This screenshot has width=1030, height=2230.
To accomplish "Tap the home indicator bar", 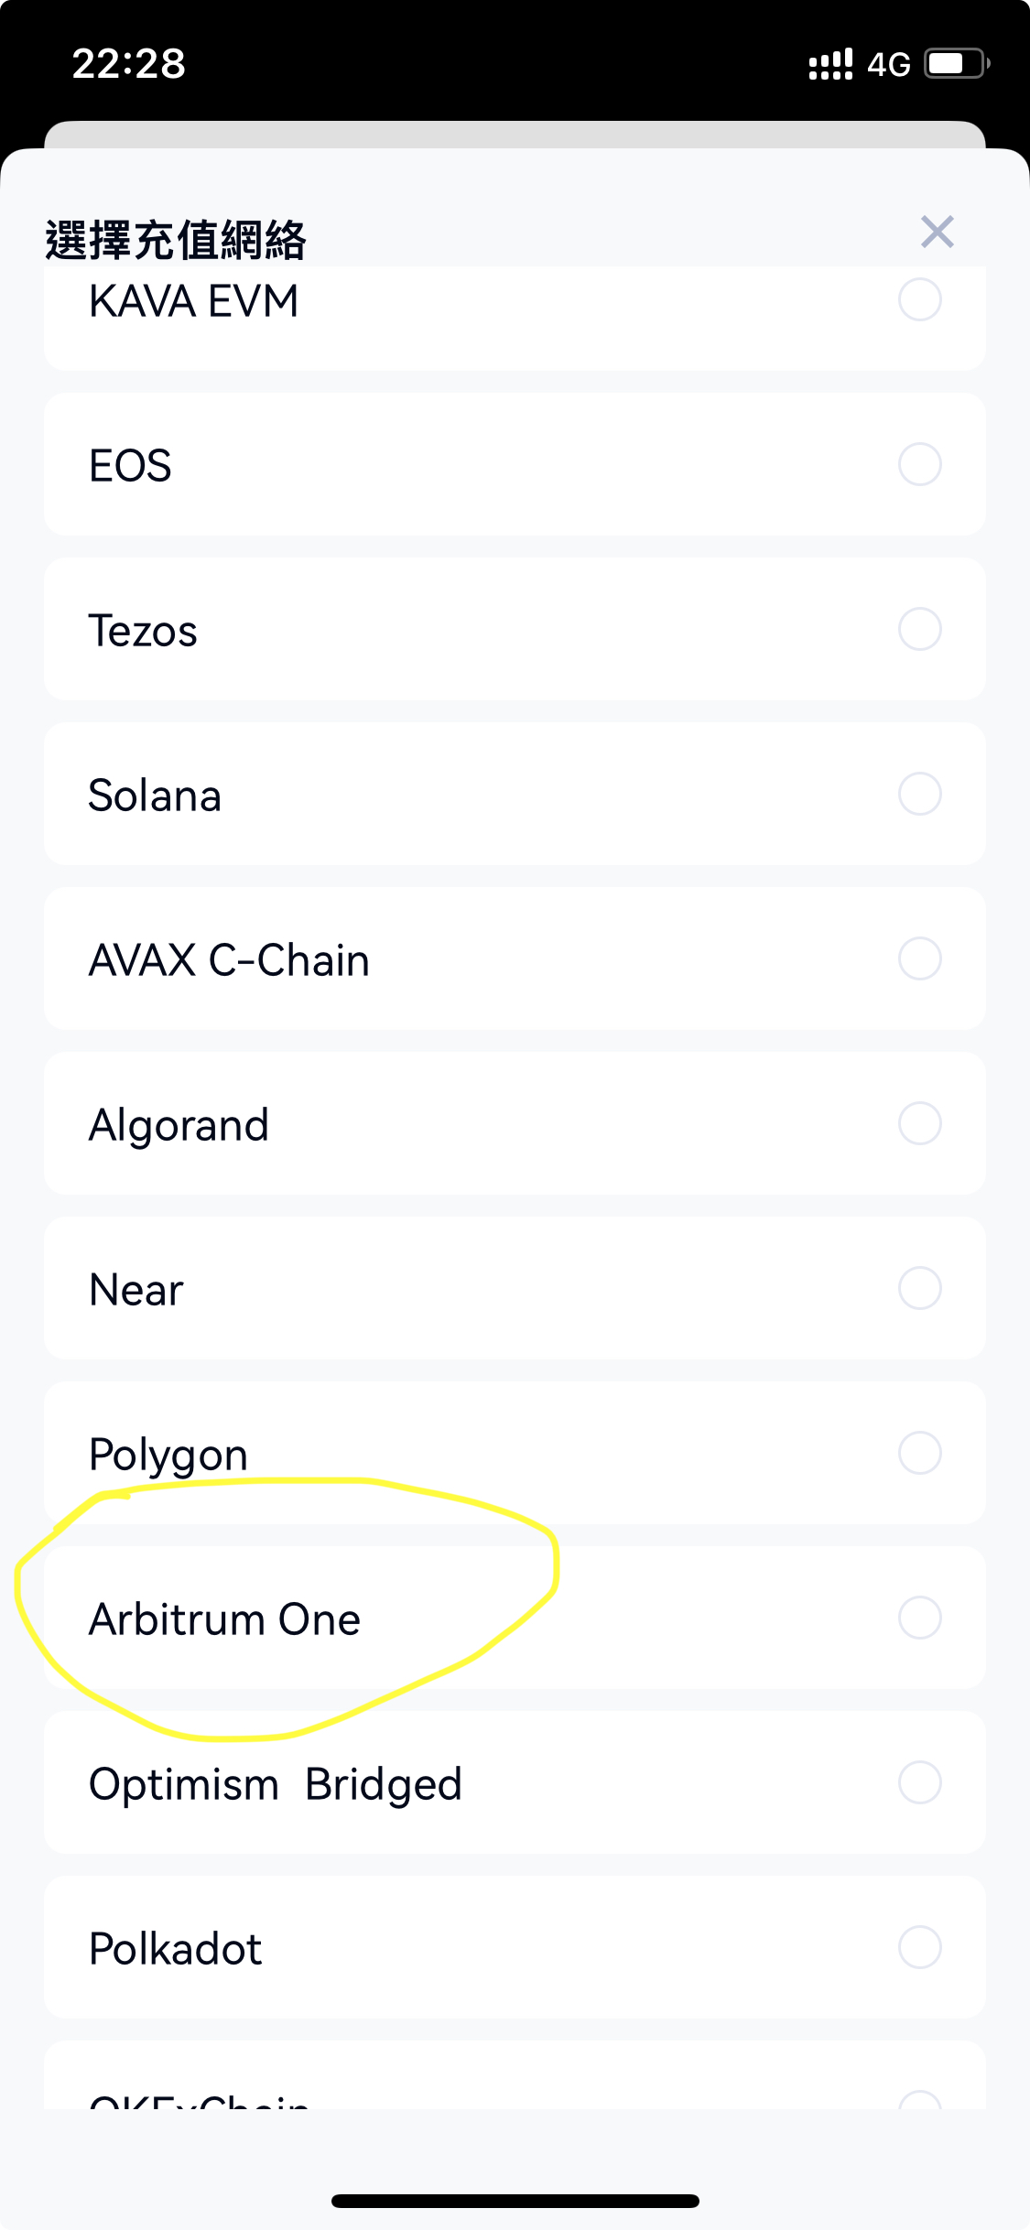I will [x=515, y=2201].
